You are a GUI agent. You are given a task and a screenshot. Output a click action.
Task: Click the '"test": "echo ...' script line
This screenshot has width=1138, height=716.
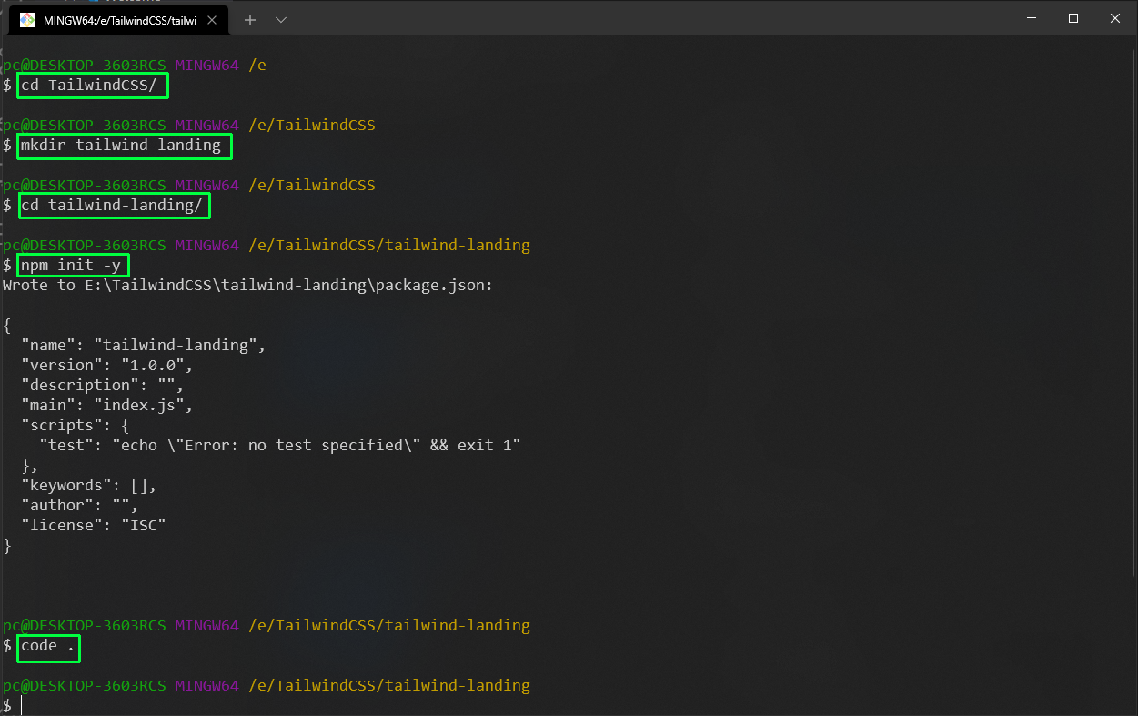tap(280, 446)
